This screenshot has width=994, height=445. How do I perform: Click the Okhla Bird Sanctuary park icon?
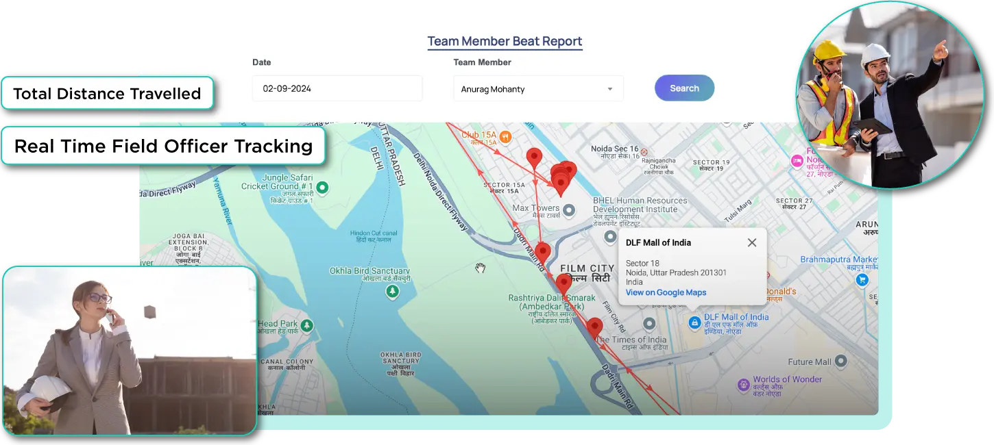(x=392, y=292)
